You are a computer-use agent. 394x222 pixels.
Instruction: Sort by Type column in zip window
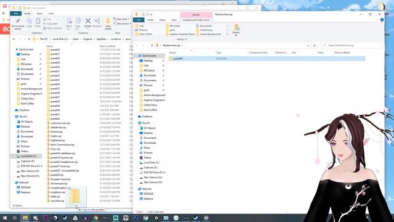point(219,52)
